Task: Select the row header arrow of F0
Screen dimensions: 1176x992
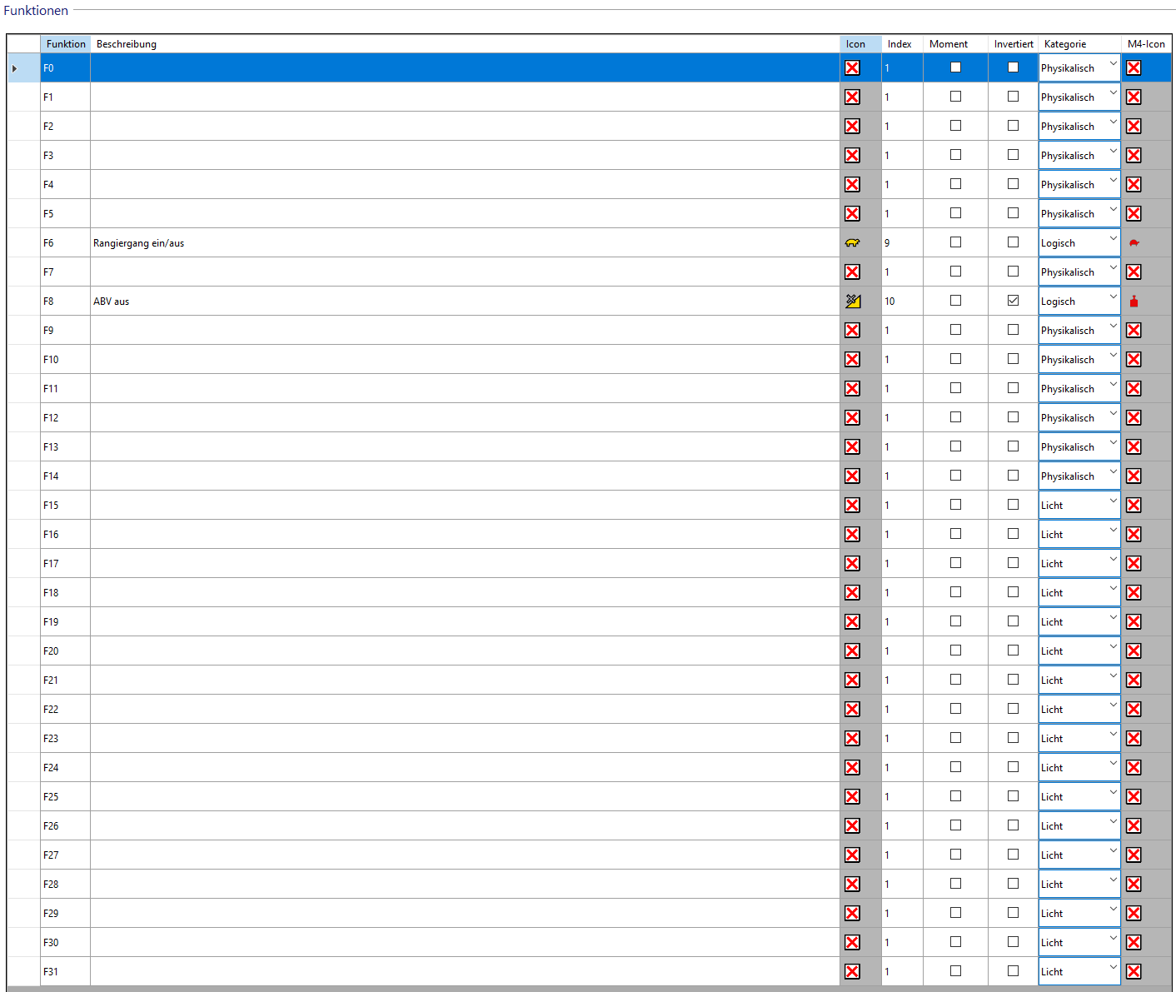Action: [15, 68]
